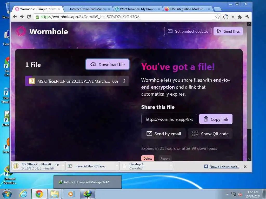Click Get product updates button
This screenshot has height=199, width=266.
[x=188, y=31]
